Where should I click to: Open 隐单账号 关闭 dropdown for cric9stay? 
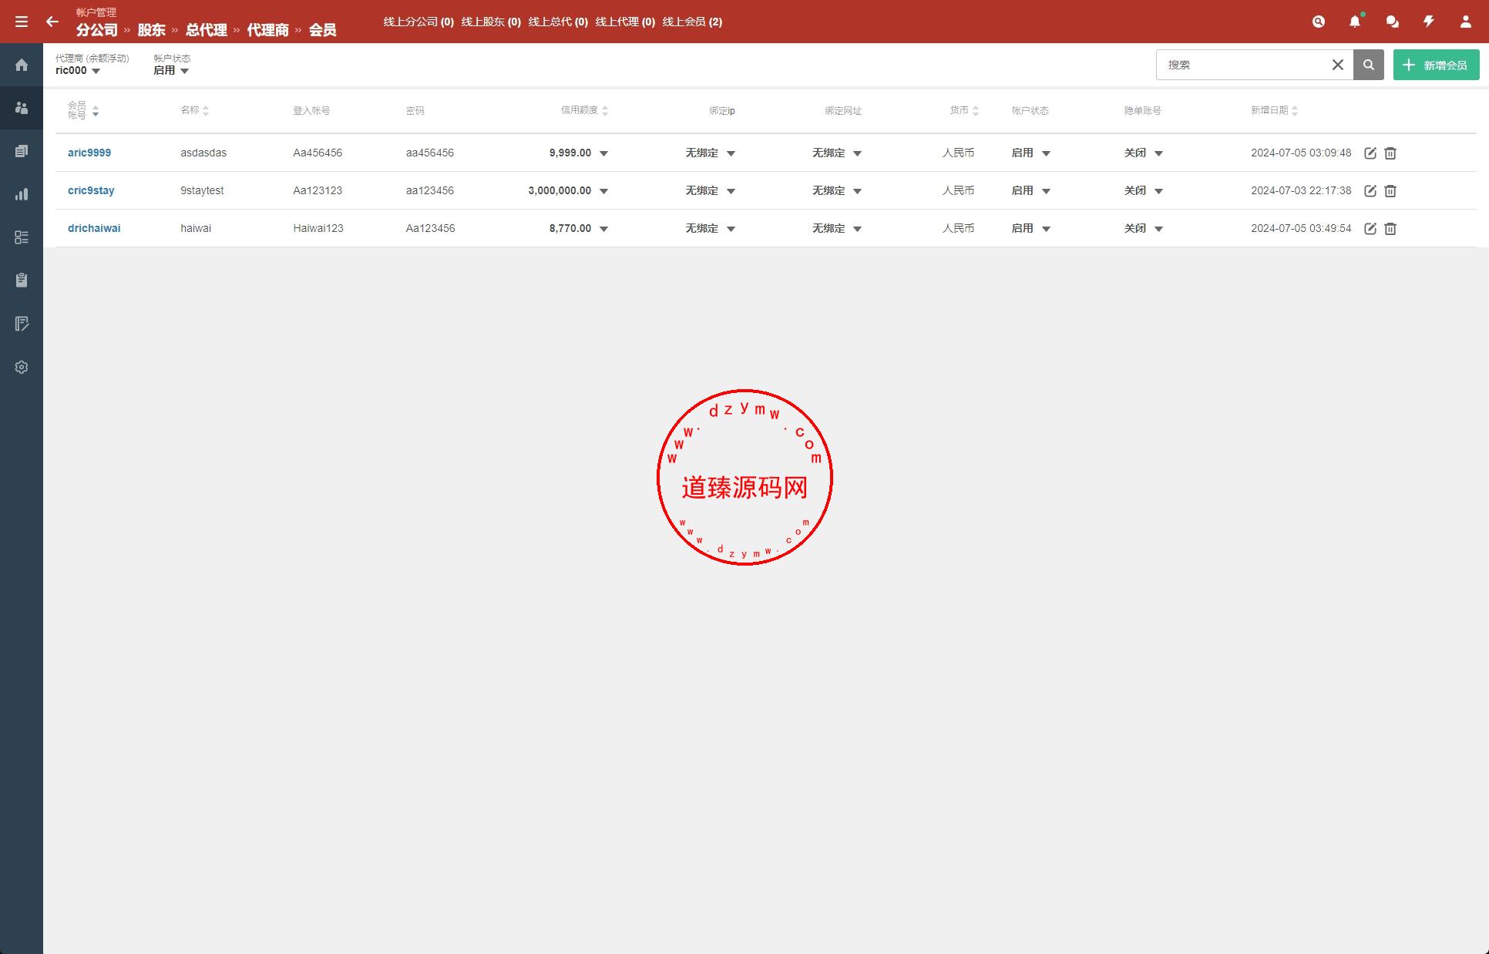point(1144,190)
